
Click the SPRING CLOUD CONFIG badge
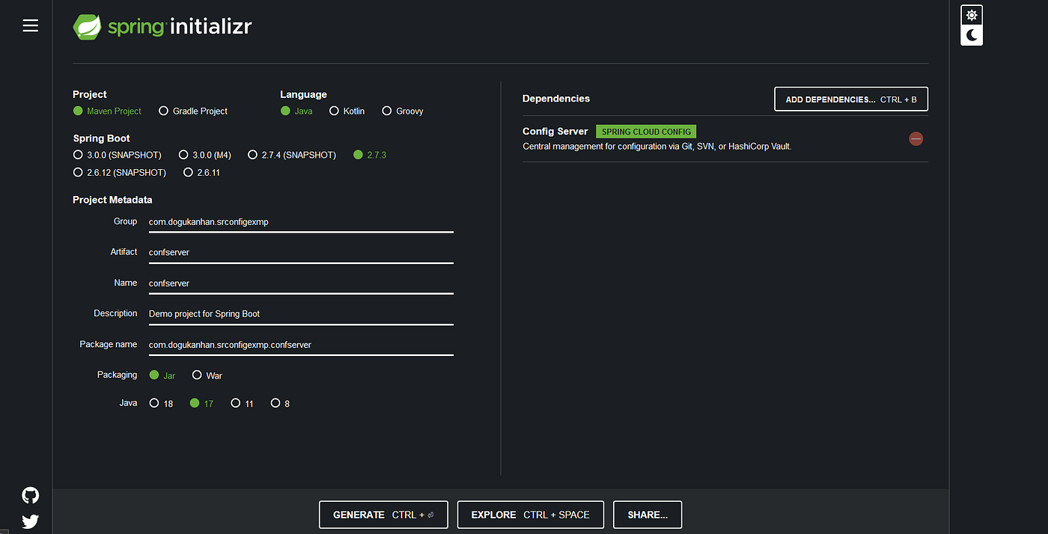tap(645, 131)
